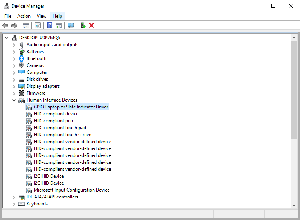Expand the Cameras category

[x=14, y=65]
